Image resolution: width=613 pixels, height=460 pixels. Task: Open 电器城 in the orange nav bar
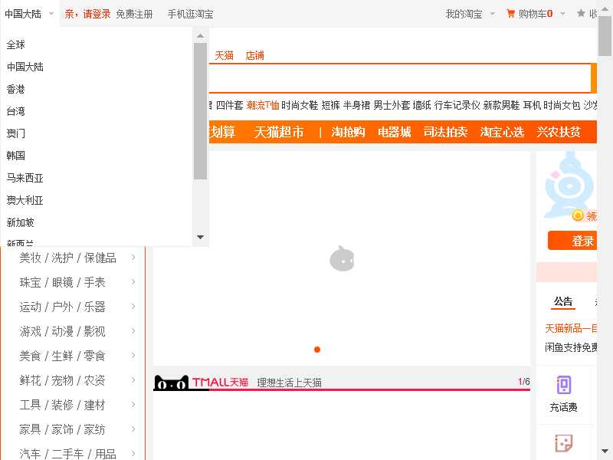coord(394,132)
